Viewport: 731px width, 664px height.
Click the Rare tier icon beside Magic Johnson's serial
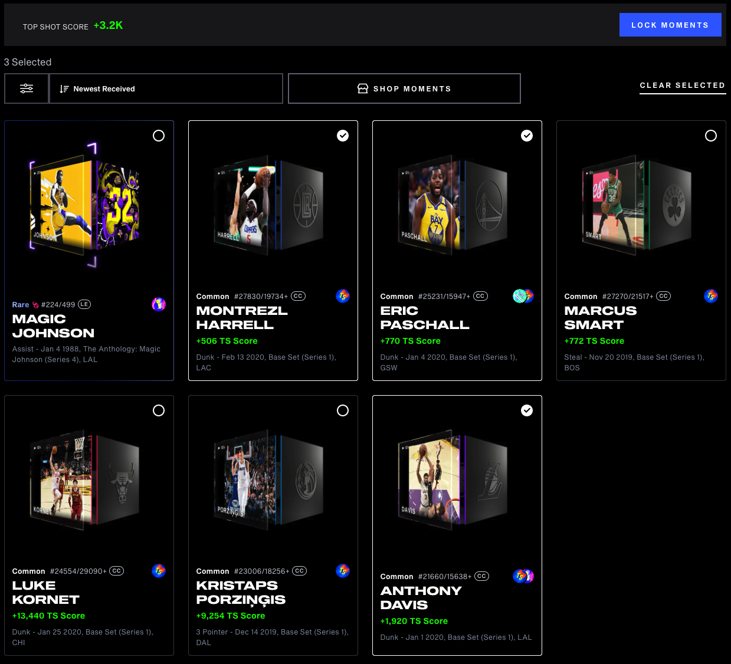36,305
